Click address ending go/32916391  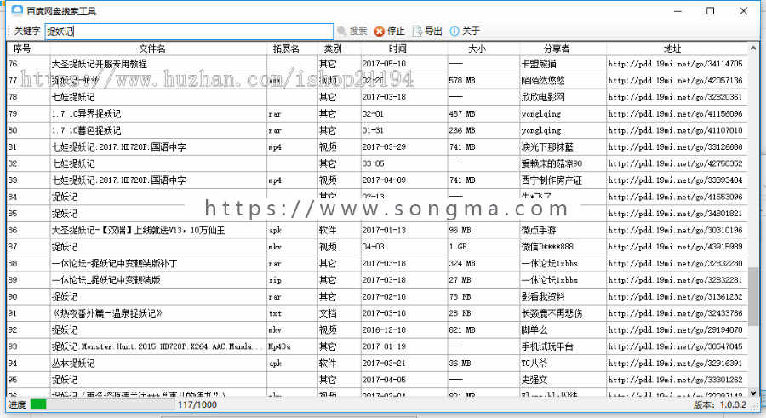tap(675, 363)
